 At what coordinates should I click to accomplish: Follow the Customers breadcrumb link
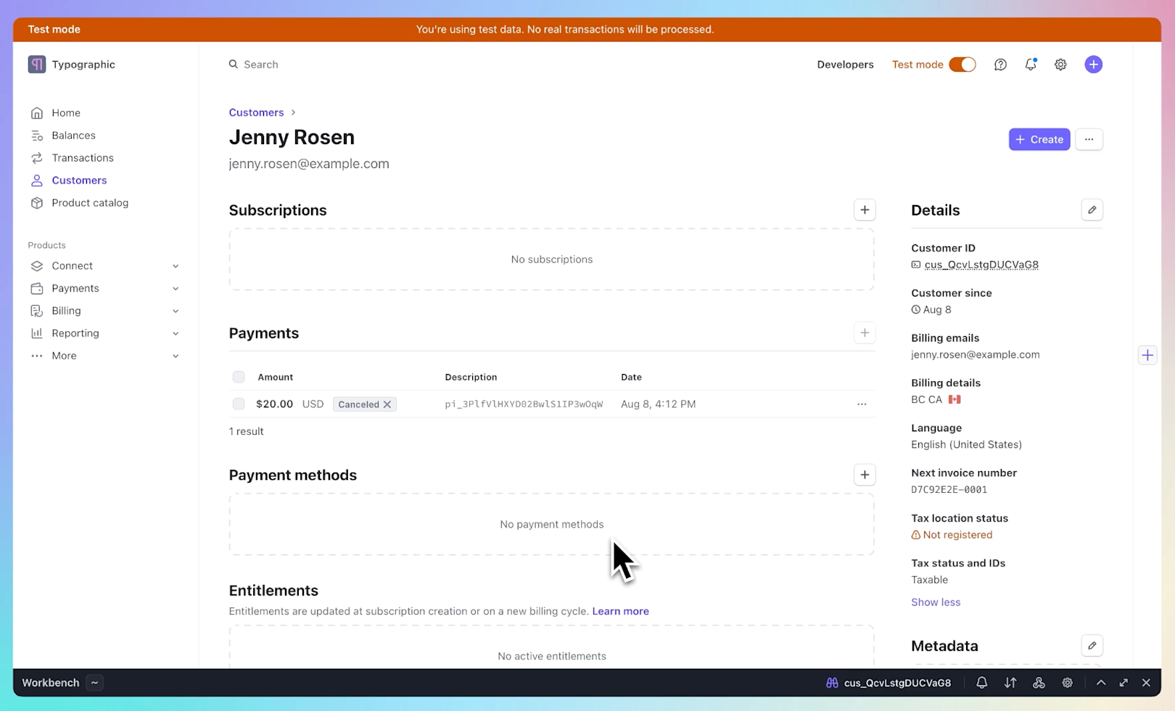pyautogui.click(x=256, y=112)
